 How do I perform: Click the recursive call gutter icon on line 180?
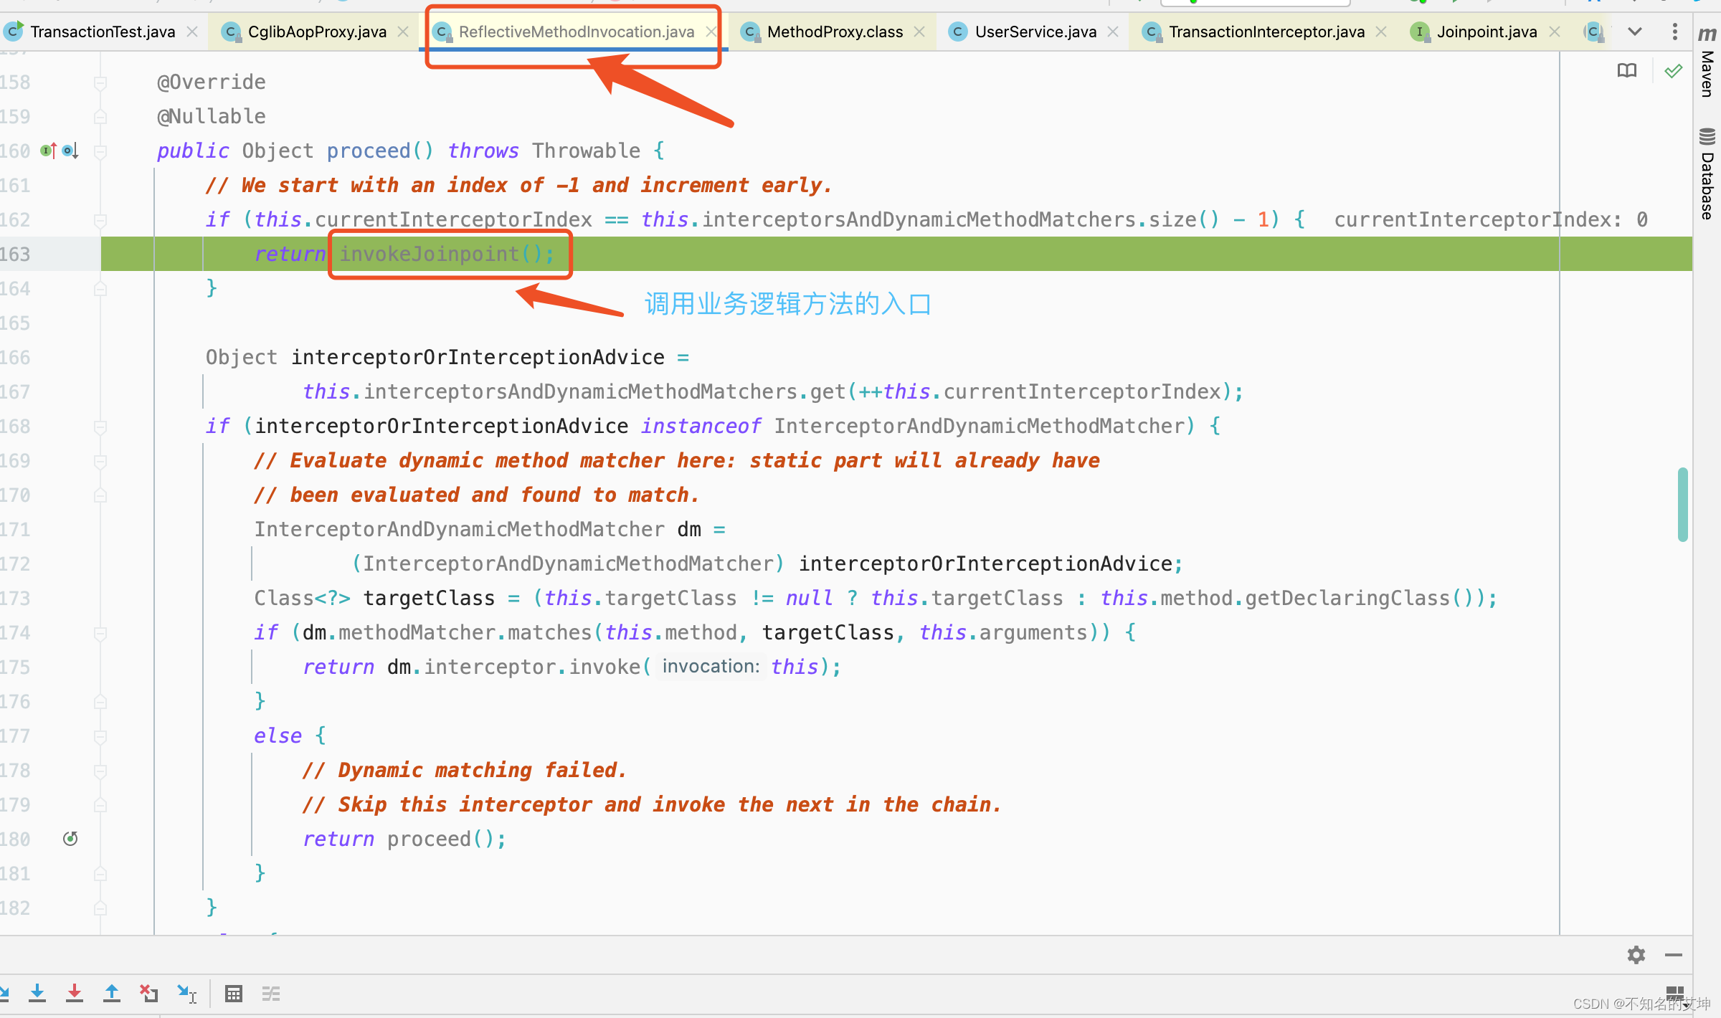click(70, 839)
